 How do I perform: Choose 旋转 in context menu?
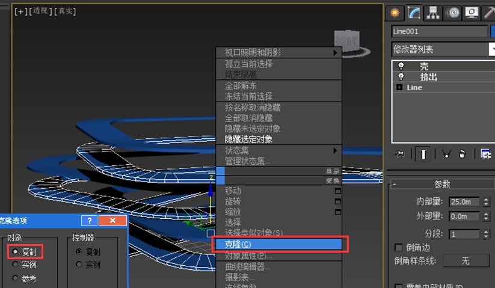point(278,201)
